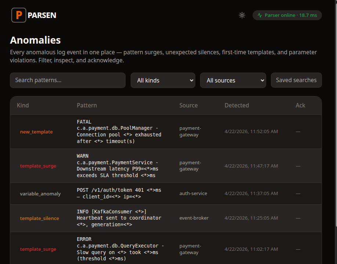Acknowledge the new_template anomaly
This screenshot has height=264, width=337.
(x=298, y=131)
